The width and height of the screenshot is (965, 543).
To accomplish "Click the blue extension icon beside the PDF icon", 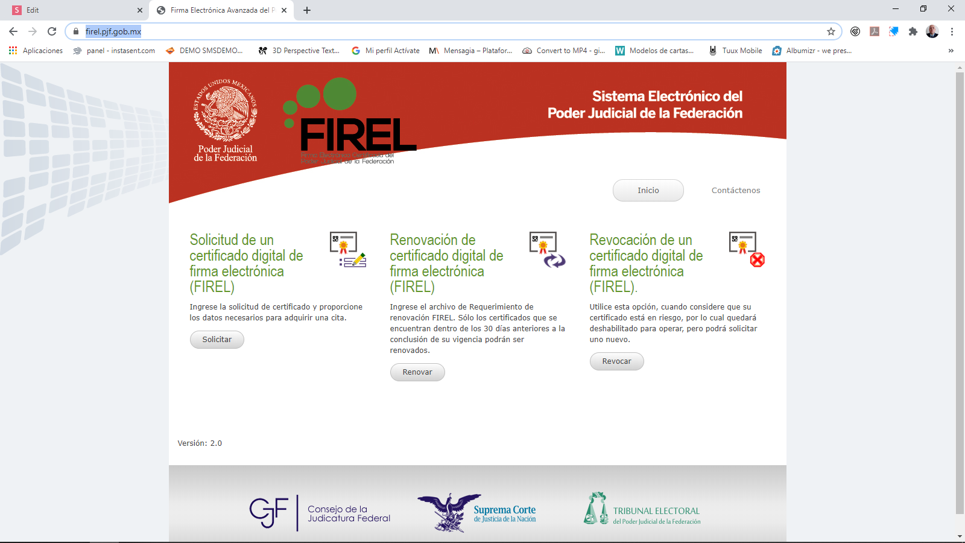I will tap(894, 31).
